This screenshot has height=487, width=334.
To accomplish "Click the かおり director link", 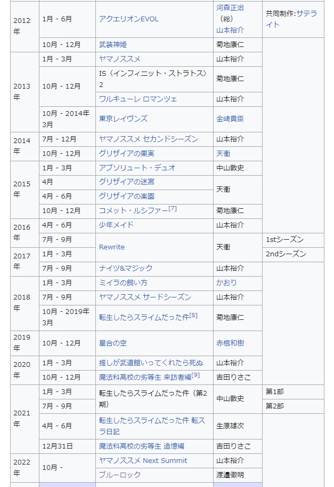I will [x=226, y=282].
